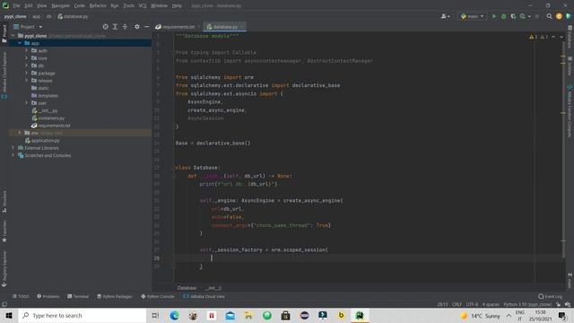The width and height of the screenshot is (574, 323).
Task: Select the database.py editor tab
Action: coord(224,27)
